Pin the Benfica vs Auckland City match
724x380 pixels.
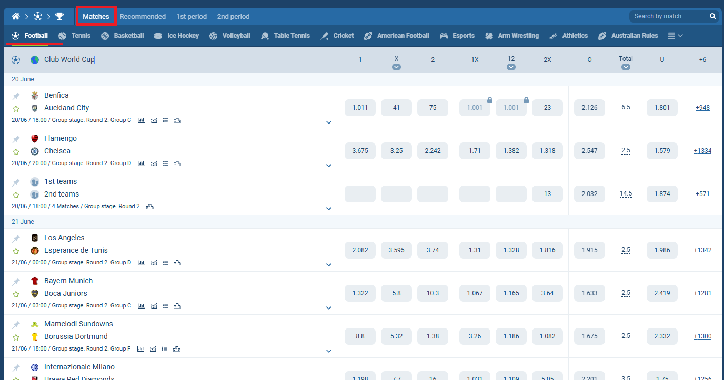coord(16,96)
